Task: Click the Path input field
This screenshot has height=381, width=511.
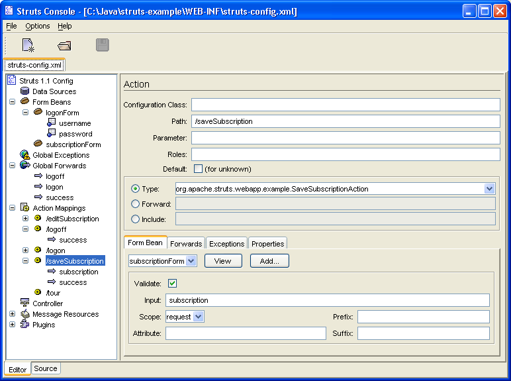Action: pyautogui.click(x=345, y=121)
